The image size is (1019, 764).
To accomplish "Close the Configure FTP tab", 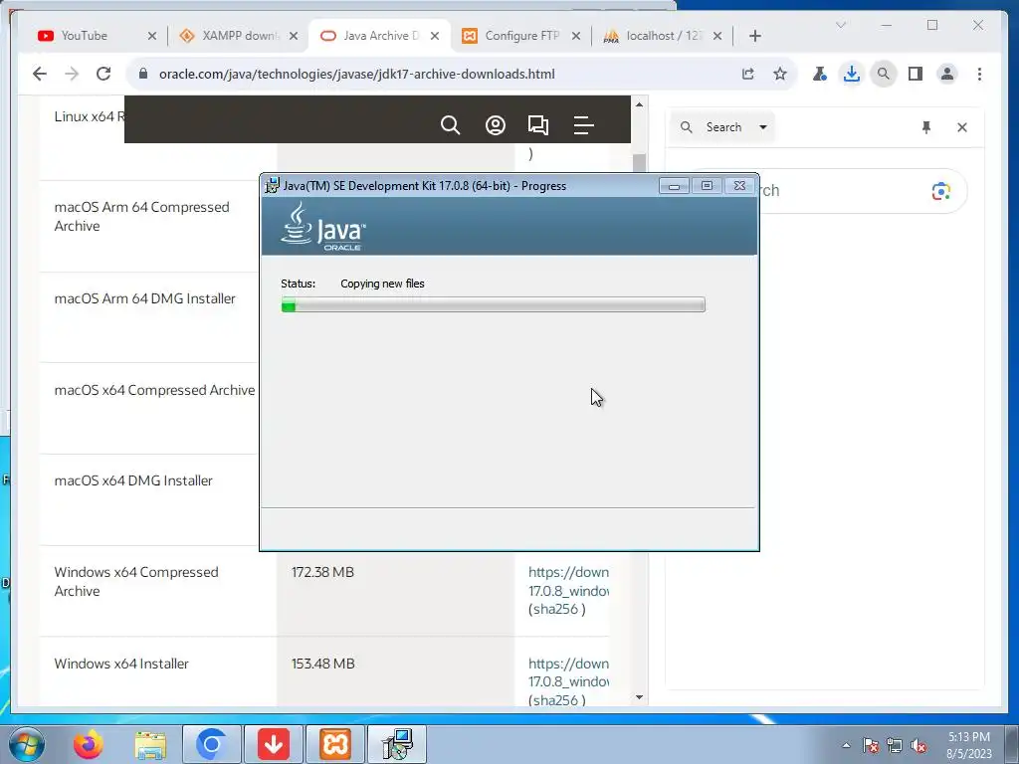I will coord(576,36).
